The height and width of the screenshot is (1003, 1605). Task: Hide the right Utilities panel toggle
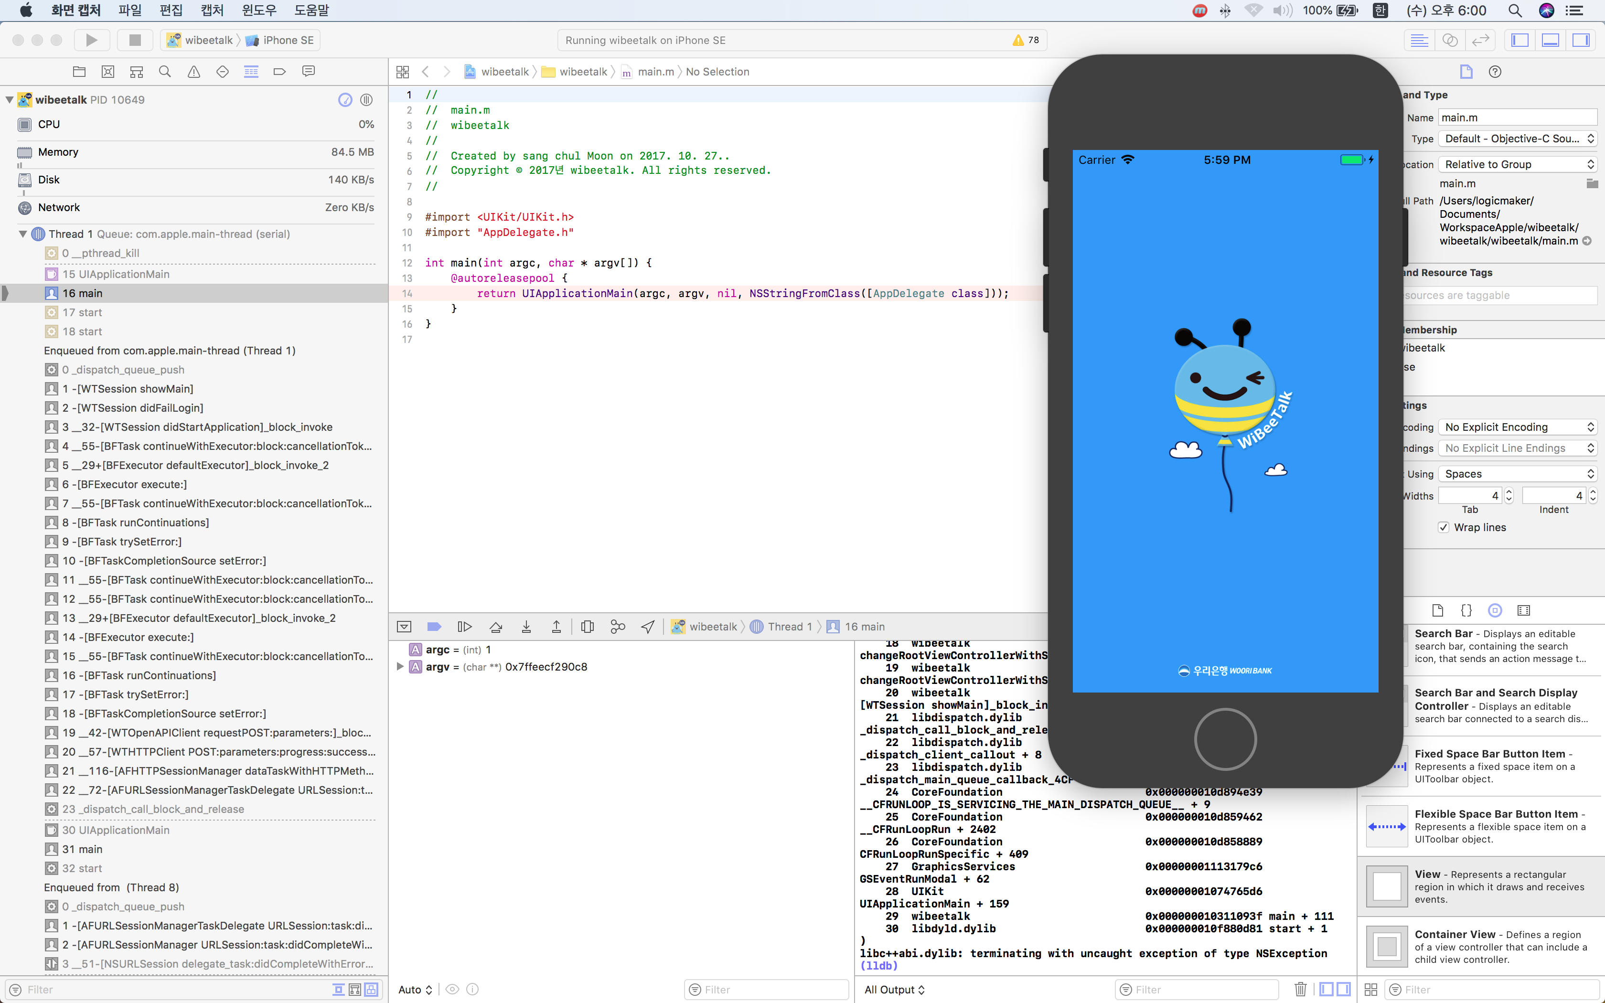point(1581,40)
